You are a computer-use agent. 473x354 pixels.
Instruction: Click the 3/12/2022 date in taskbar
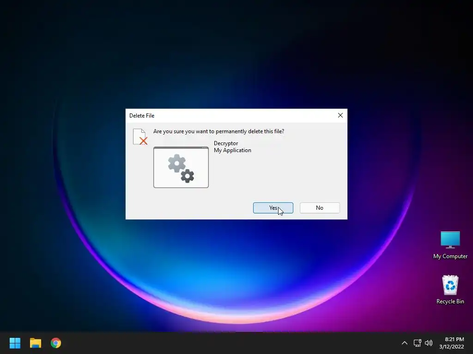pyautogui.click(x=452, y=347)
